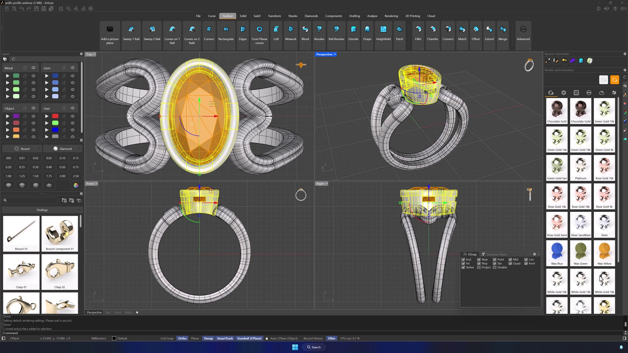The image size is (628, 353).
Task: Uncheck the Near osnap checkbox
Action: 479,260
